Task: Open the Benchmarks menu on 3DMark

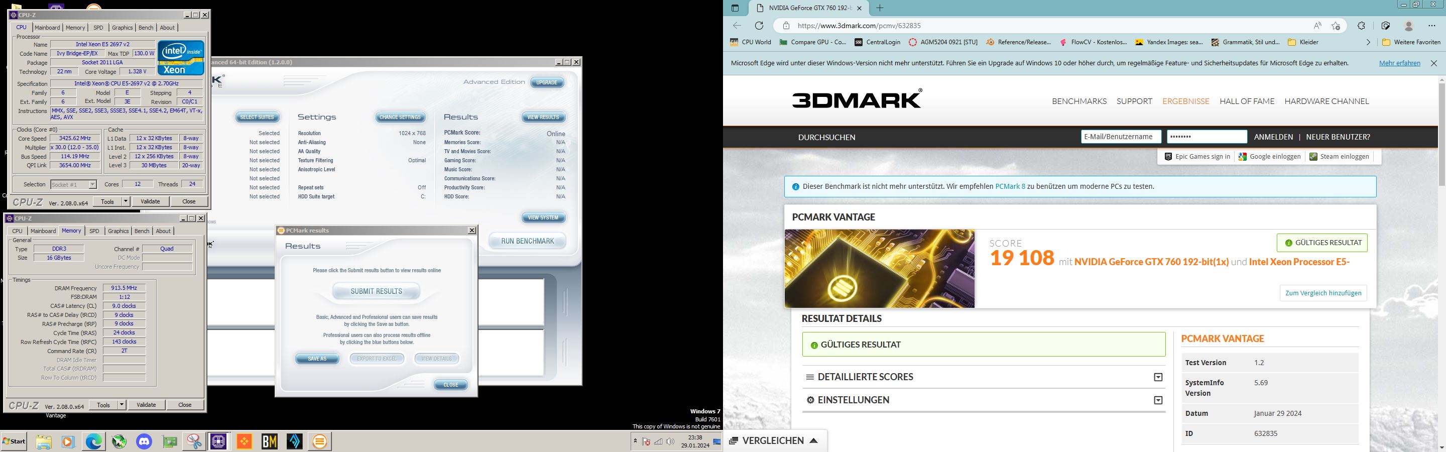Action: click(1079, 101)
